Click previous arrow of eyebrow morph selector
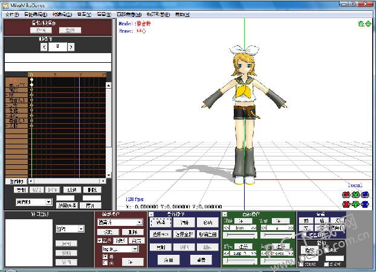Screen dimensions: 377x273 [x=226, y=253]
